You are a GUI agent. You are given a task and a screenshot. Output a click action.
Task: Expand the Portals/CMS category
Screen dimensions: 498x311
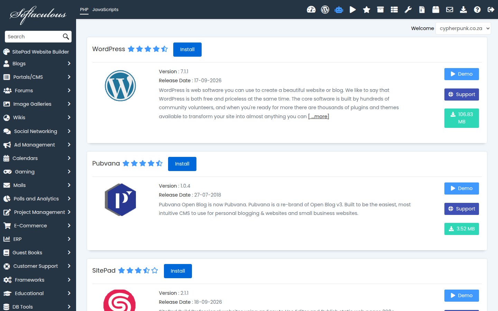coord(38,77)
